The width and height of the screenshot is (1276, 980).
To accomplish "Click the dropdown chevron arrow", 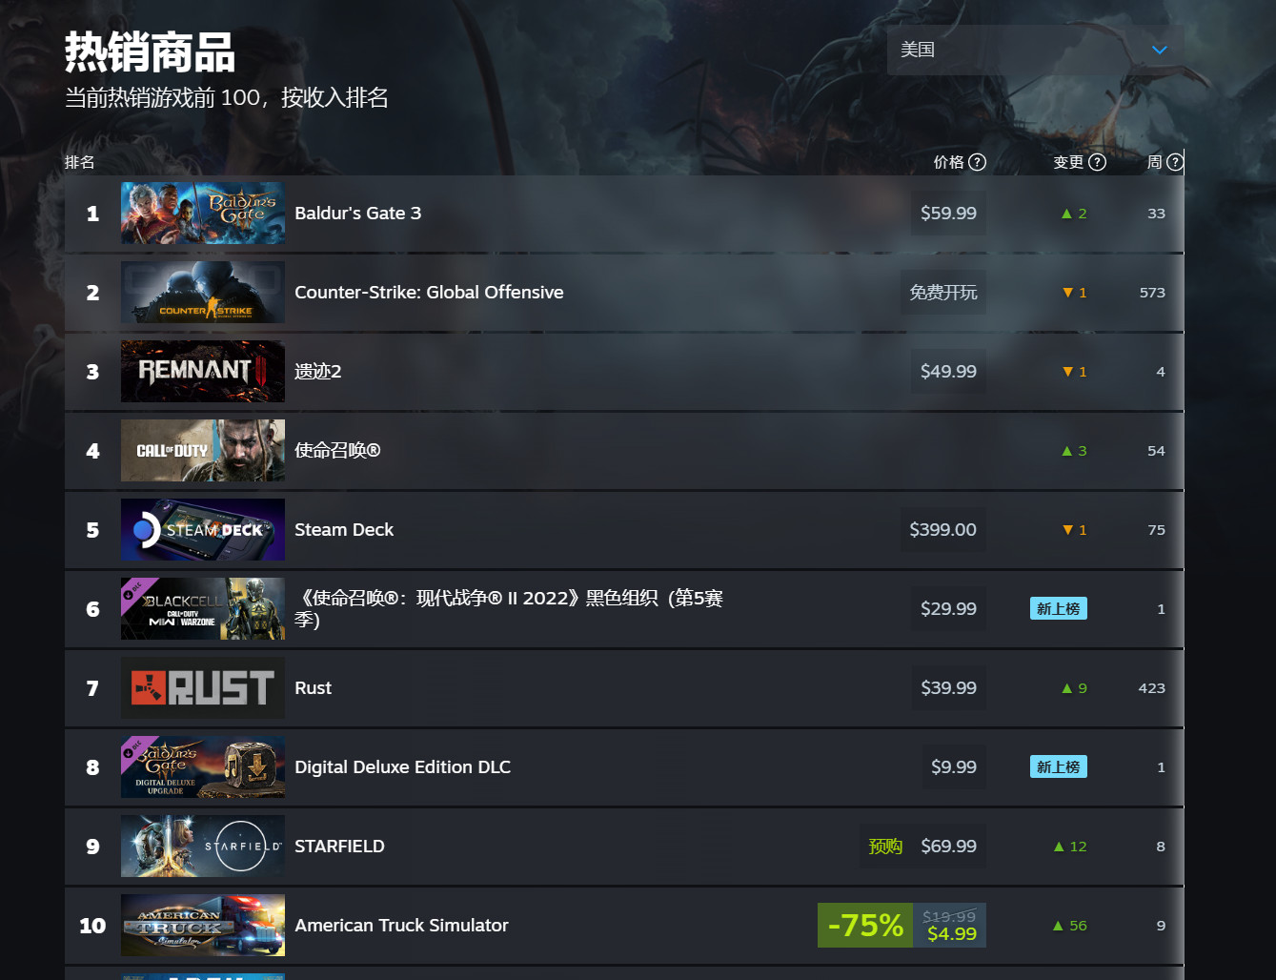I will (1160, 51).
